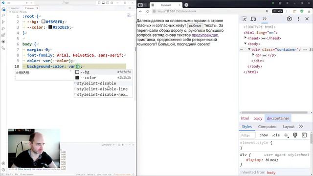The width and height of the screenshot is (313, 176).
Task: Choose stylelint-disable suggestion
Action: pos(103,83)
